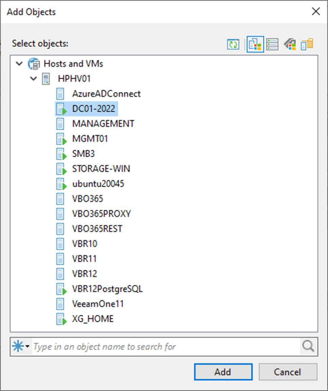Click the VBR12 VM icon
Viewport: 328px width, 391px height.
coord(60,274)
